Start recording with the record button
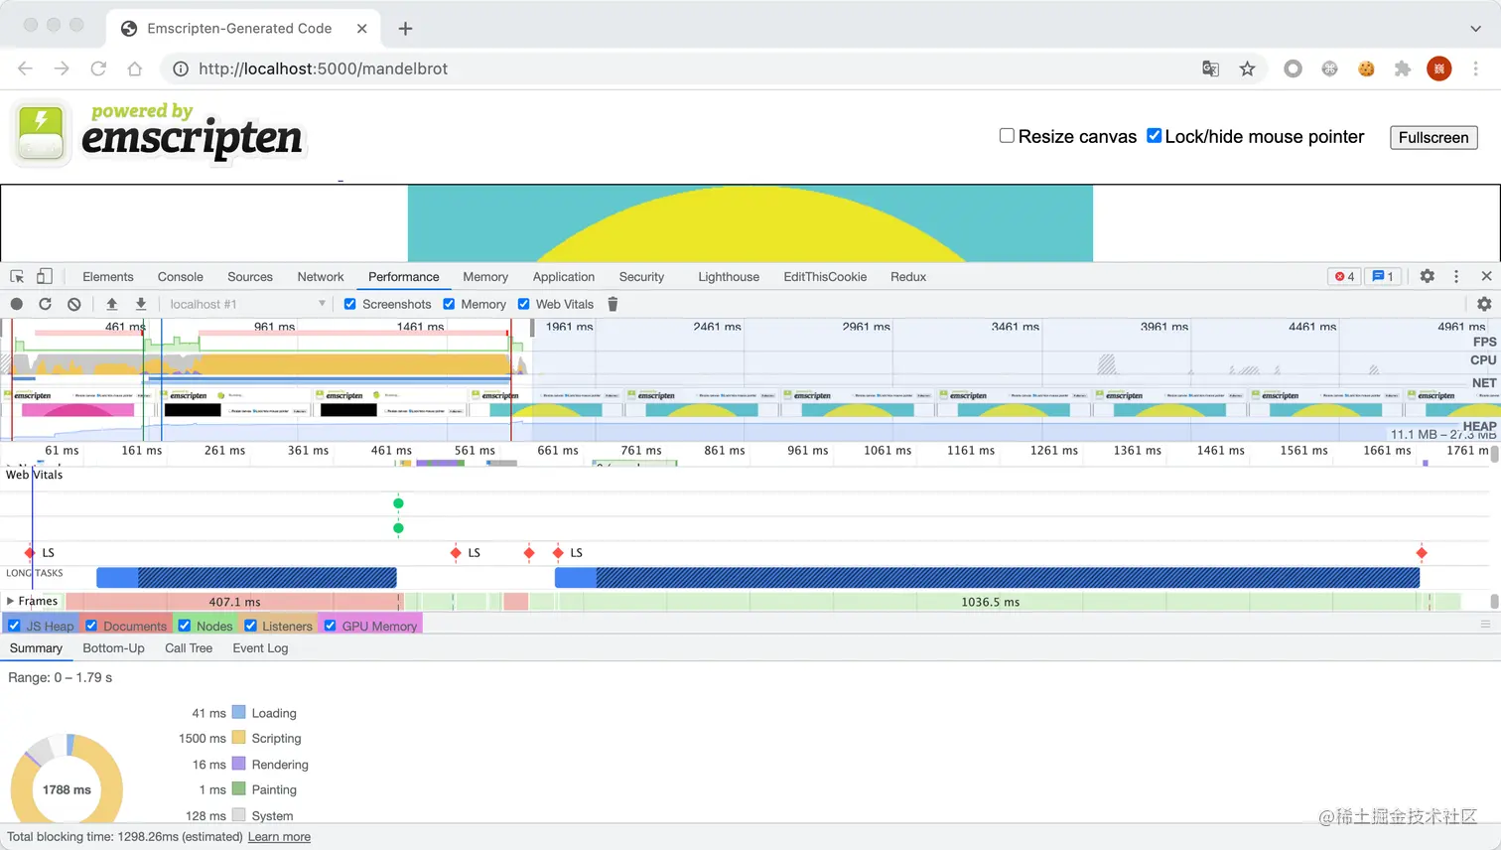 click(x=17, y=304)
